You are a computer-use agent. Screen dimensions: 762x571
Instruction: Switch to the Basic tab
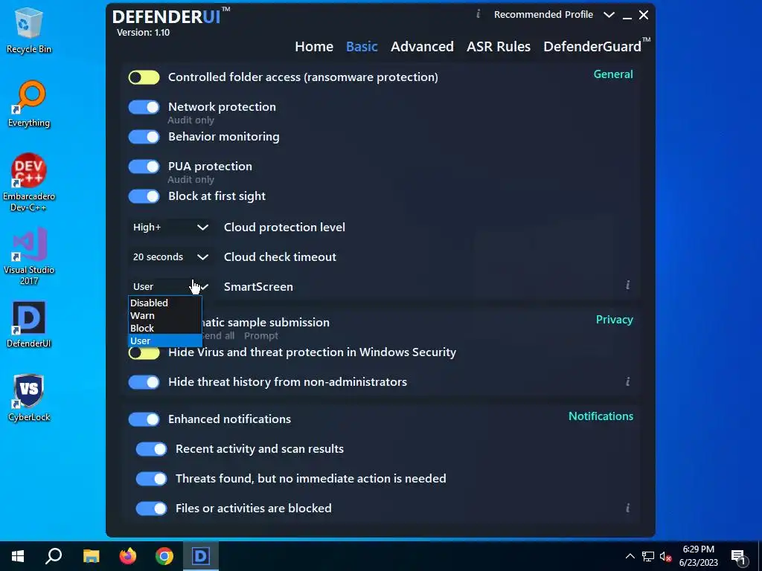pos(362,47)
